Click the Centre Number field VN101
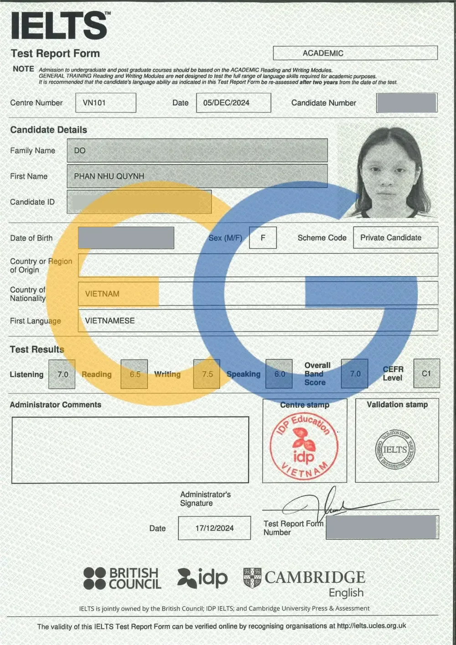The image size is (456, 645). (106, 103)
